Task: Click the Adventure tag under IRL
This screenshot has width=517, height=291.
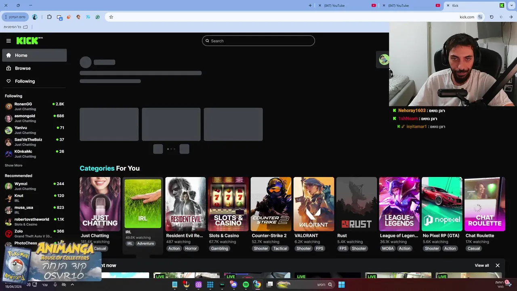Action: [x=145, y=244]
